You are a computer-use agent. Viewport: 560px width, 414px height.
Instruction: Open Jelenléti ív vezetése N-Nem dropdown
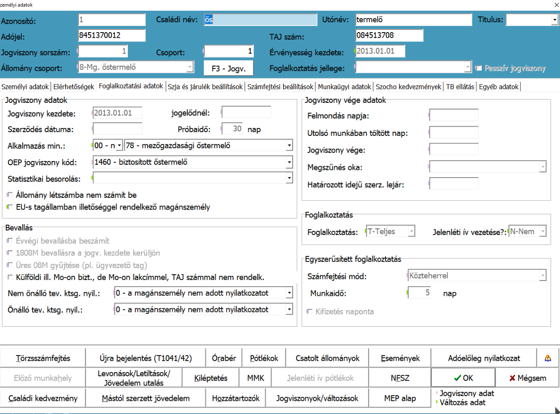tap(543, 231)
